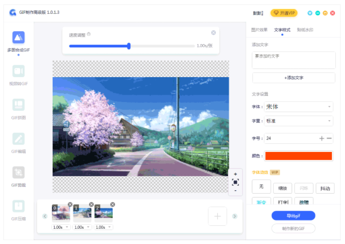Open the duration dropdown of frame 1

[82, 227]
